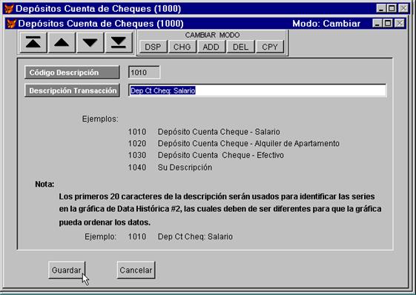Click the Guardar button
This screenshot has width=416, height=295.
click(67, 270)
